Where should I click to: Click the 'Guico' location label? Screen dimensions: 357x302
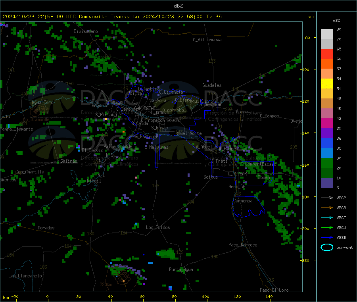point(242,112)
